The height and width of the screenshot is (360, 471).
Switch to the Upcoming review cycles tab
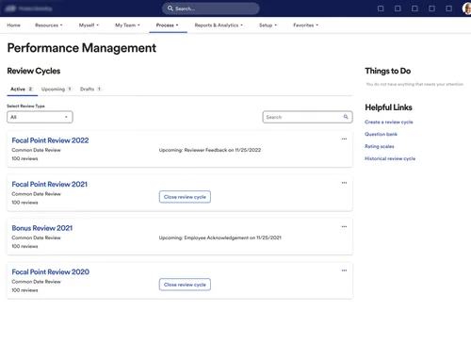coord(57,90)
